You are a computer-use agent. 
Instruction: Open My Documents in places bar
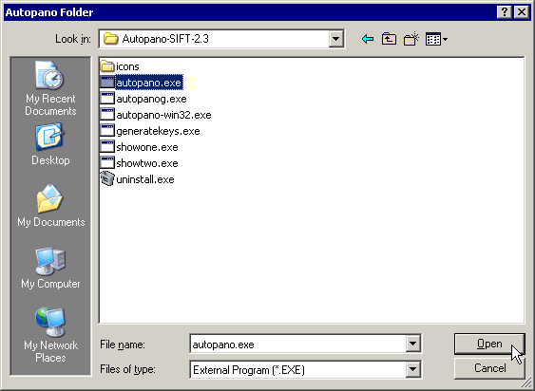50,206
